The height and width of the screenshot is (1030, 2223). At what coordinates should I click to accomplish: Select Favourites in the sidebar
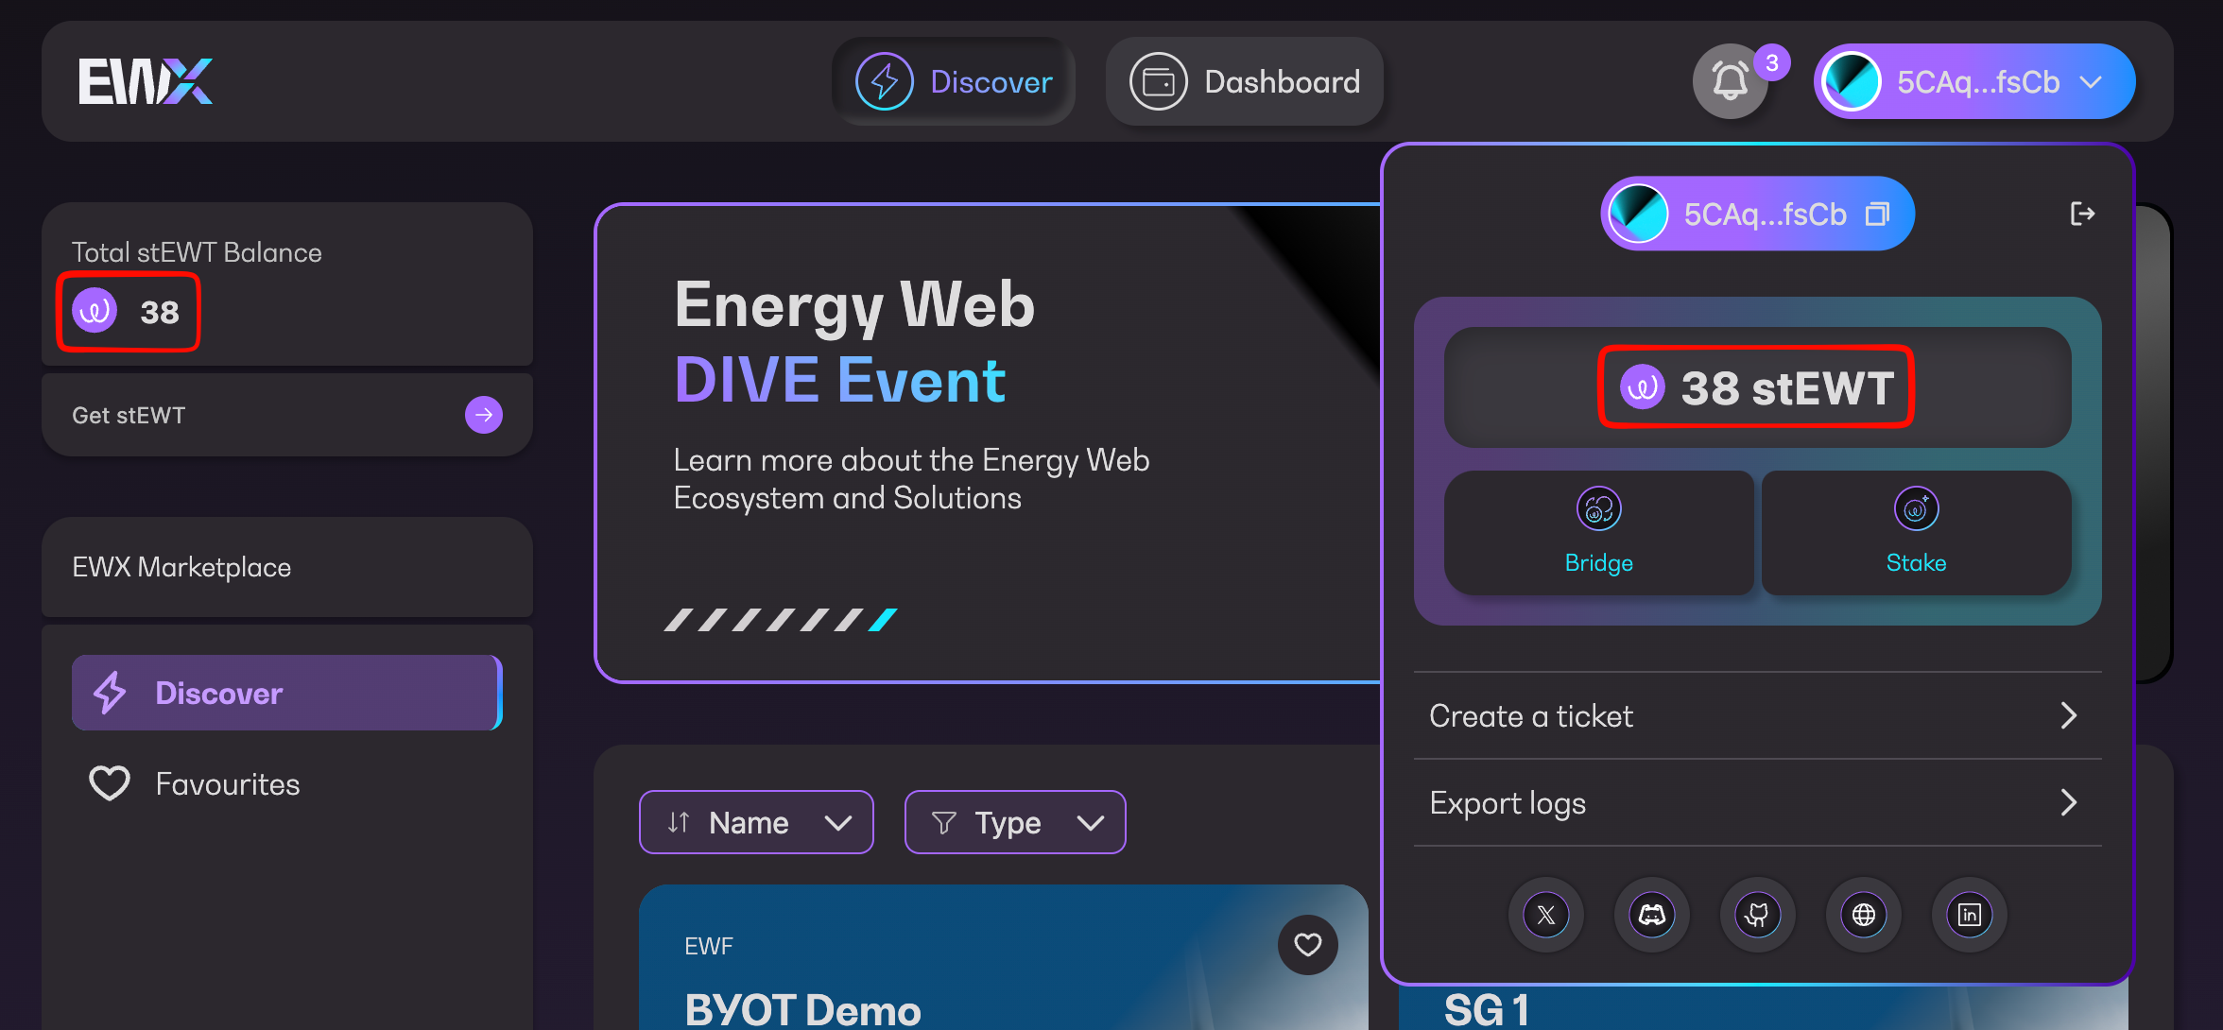click(x=227, y=784)
